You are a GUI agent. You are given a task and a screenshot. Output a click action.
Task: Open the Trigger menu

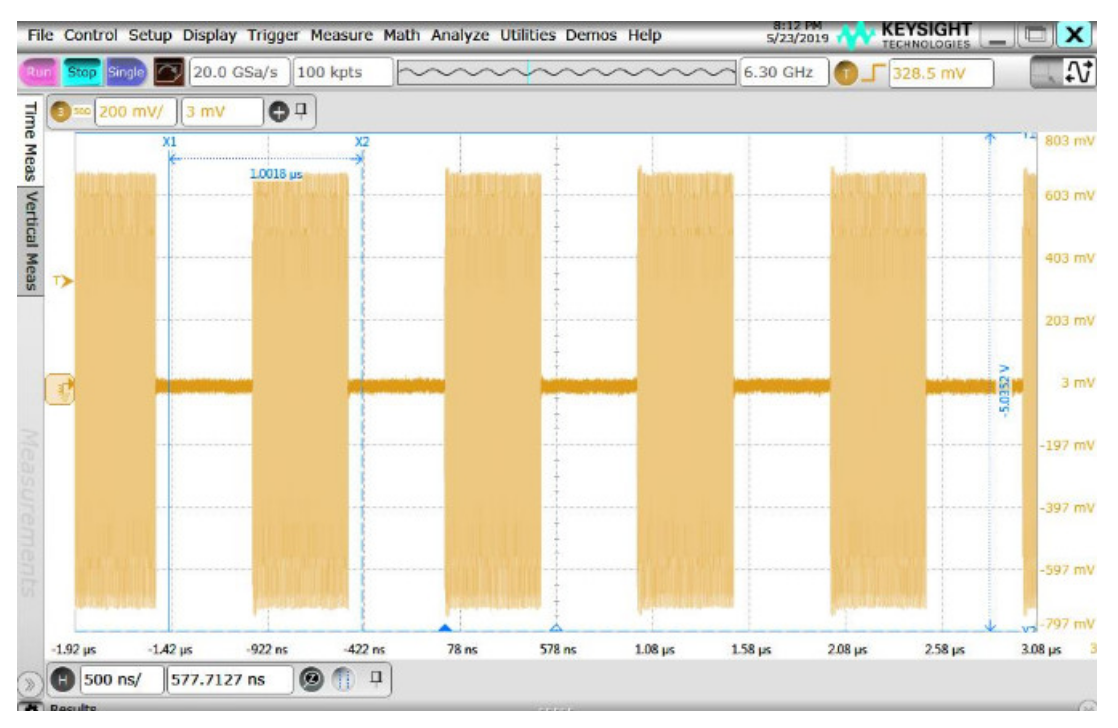tap(273, 35)
